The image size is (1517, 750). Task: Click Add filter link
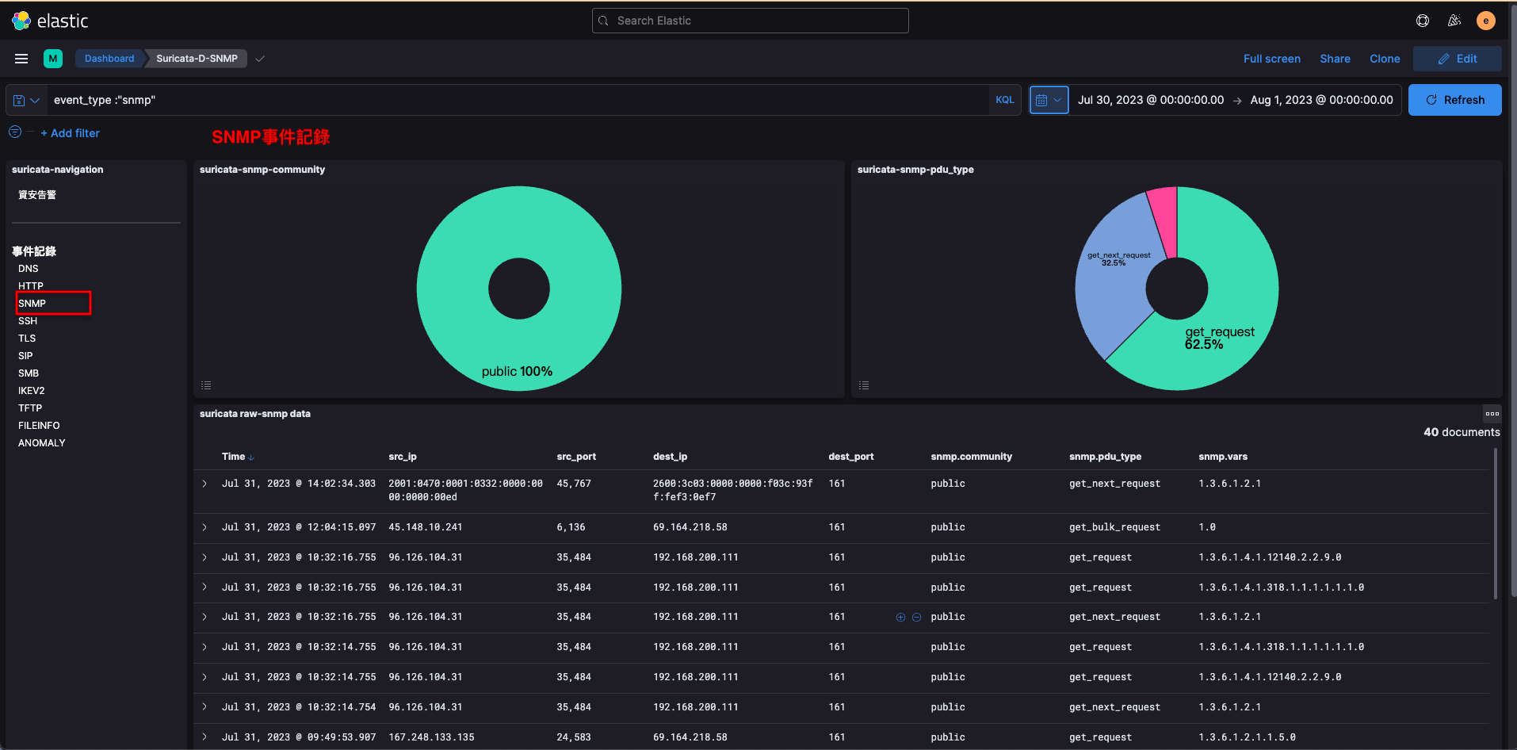[70, 133]
